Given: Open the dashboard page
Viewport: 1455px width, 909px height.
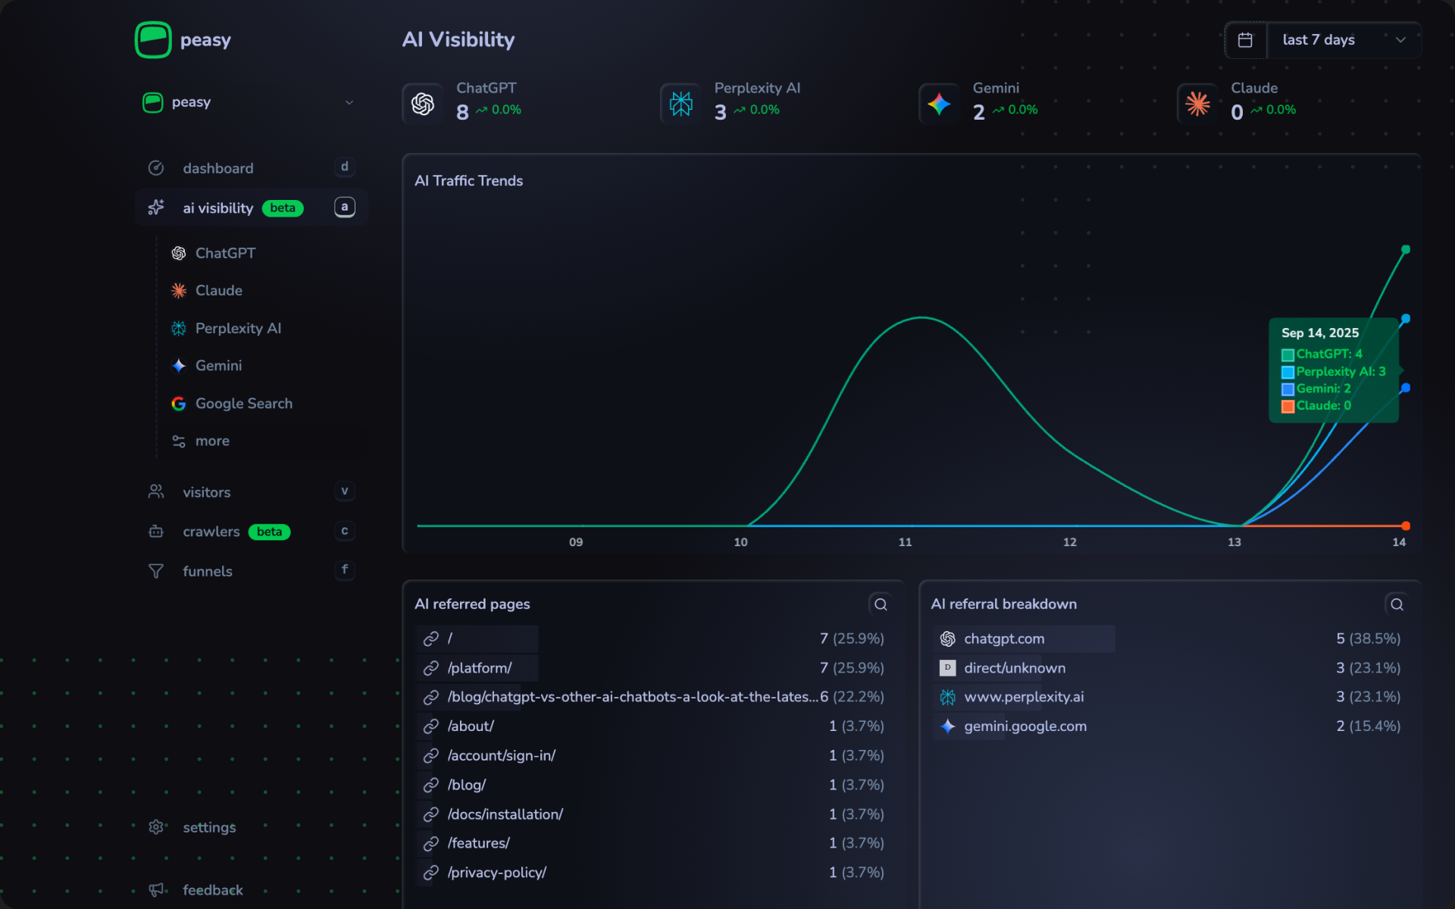Looking at the screenshot, I should pos(217,168).
